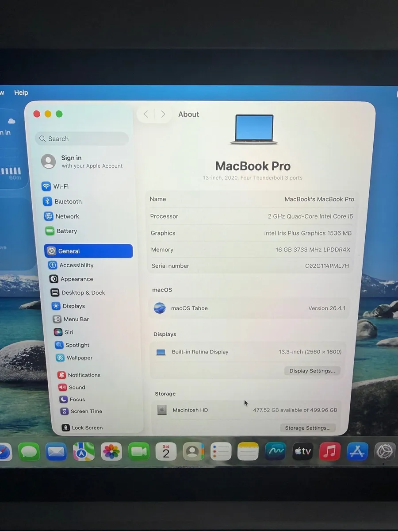The height and width of the screenshot is (531, 398).
Task: Open Screen Time settings
Action: pyautogui.click(x=81, y=411)
